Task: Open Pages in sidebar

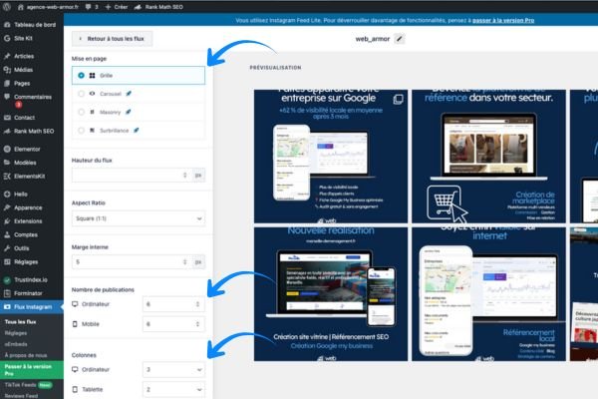Action: [x=31, y=83]
